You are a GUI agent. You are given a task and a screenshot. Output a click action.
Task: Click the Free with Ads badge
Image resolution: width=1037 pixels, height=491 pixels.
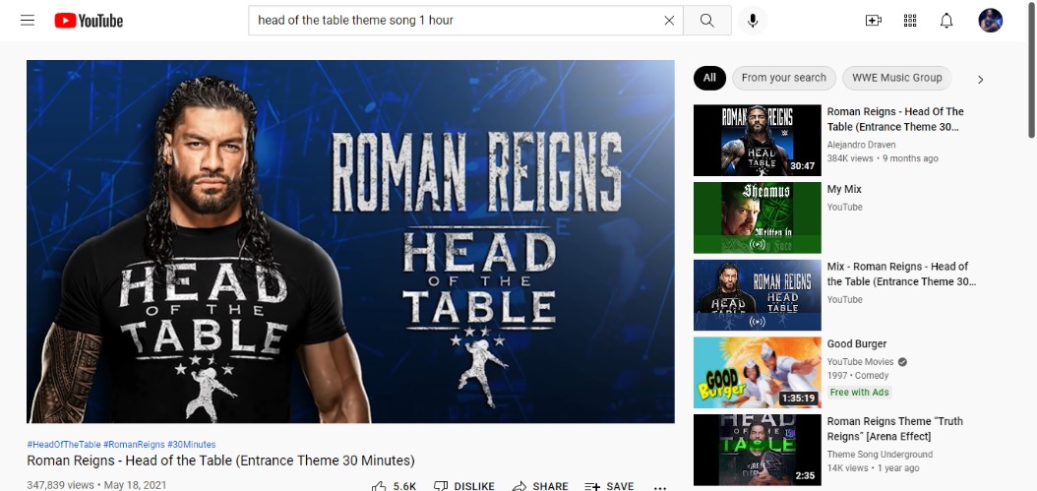pos(860,393)
